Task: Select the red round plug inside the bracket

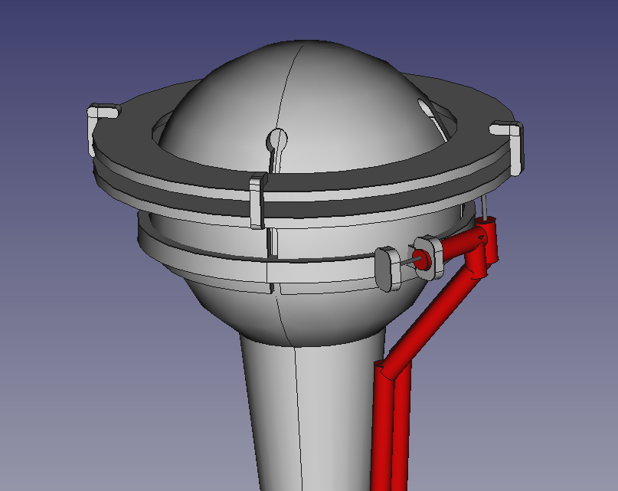Action: click(x=422, y=260)
